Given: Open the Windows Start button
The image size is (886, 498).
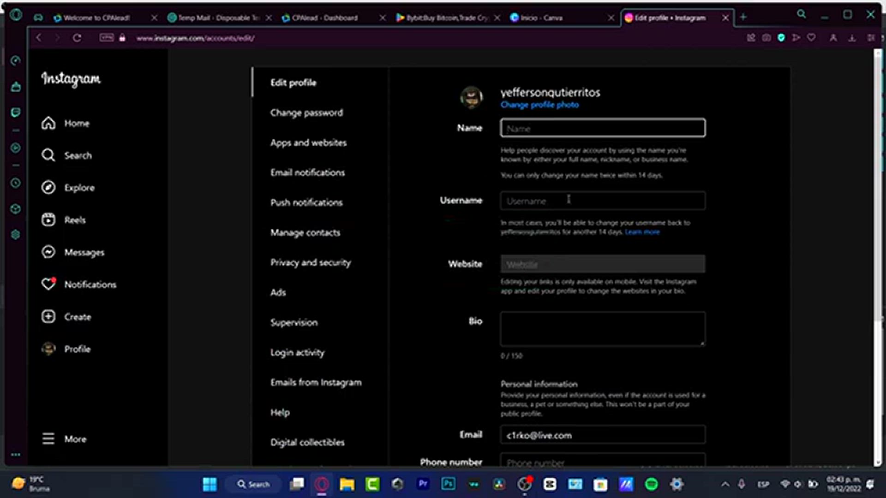Looking at the screenshot, I should 210,484.
